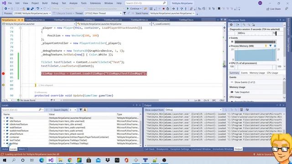The width and height of the screenshot is (292, 164).
Task: Toggle auto-hide pin of Locals panel
Action: [136, 105]
